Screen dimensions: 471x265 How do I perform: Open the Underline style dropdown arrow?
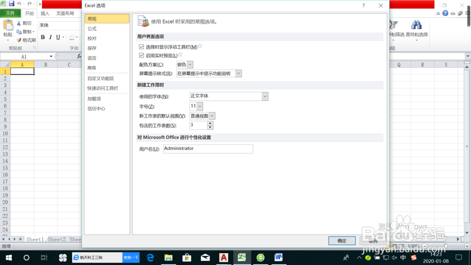pos(63,37)
